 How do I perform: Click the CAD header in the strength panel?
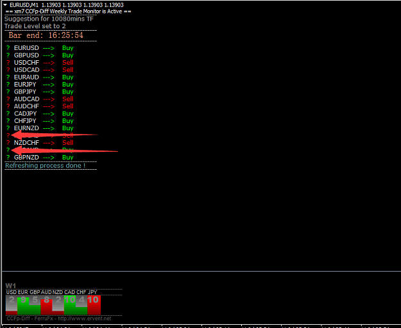pos(69,292)
